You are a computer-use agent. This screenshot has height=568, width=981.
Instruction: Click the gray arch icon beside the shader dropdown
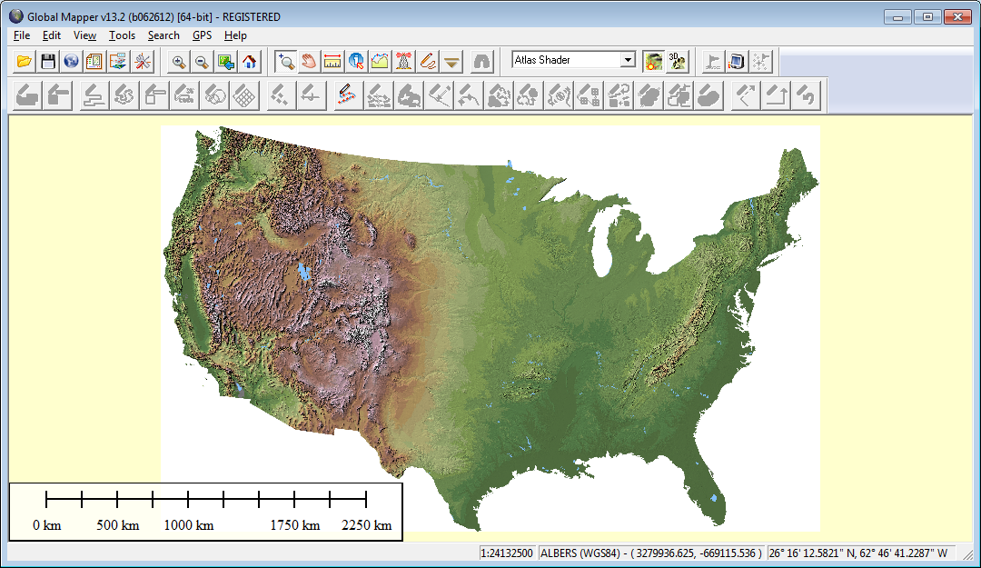point(481,62)
